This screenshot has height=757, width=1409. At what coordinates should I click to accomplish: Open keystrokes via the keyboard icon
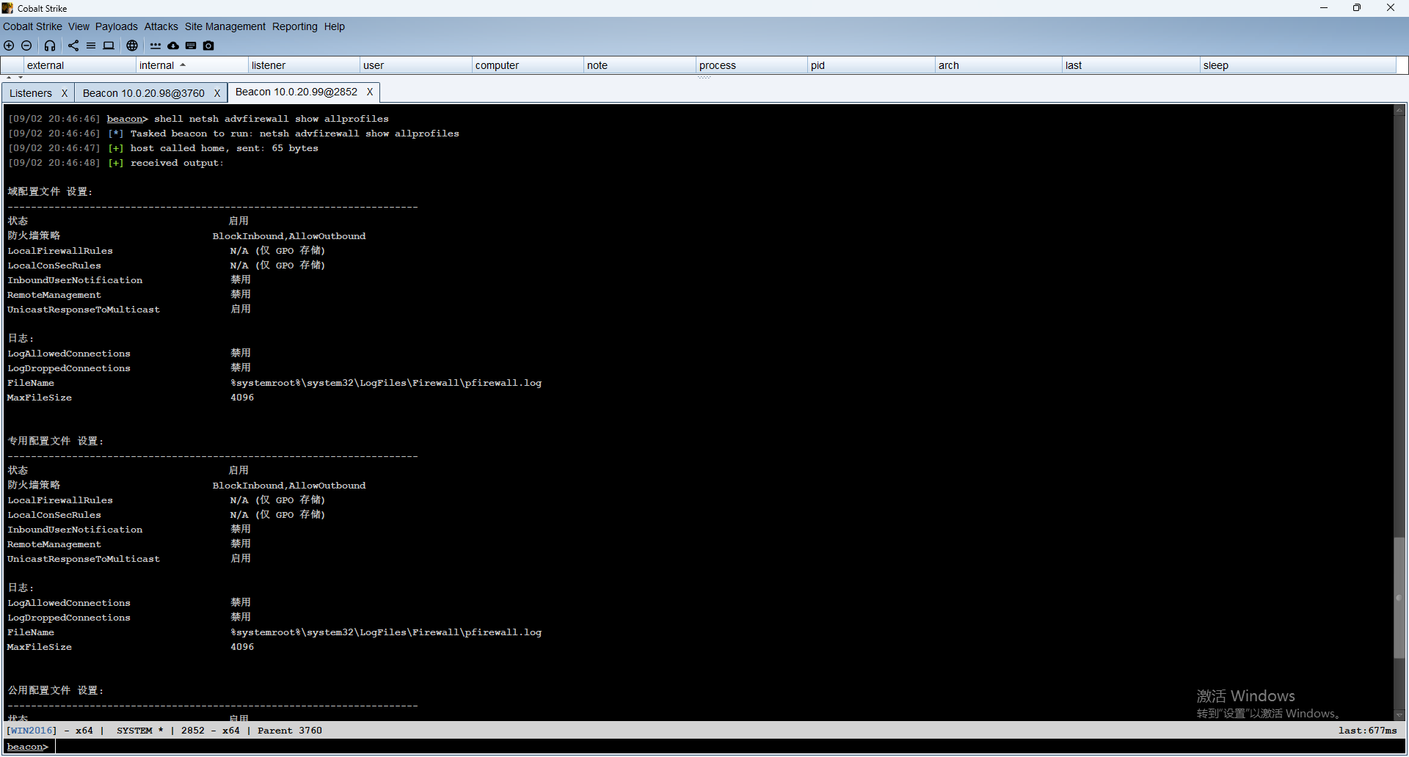pos(191,45)
